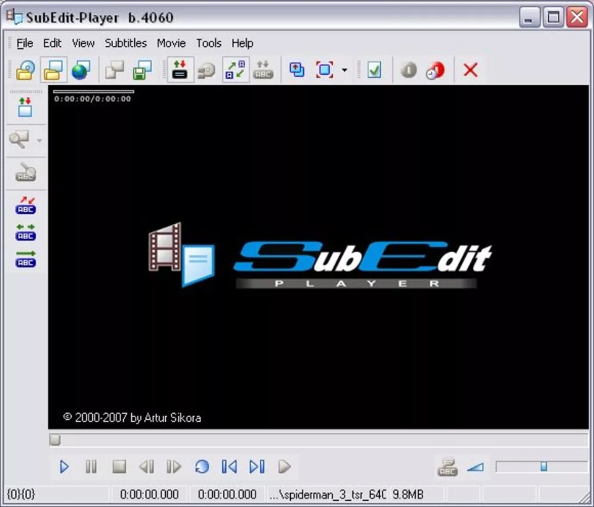Click the open movie disc-and-folder icon
The width and height of the screenshot is (594, 507).
coord(25,70)
